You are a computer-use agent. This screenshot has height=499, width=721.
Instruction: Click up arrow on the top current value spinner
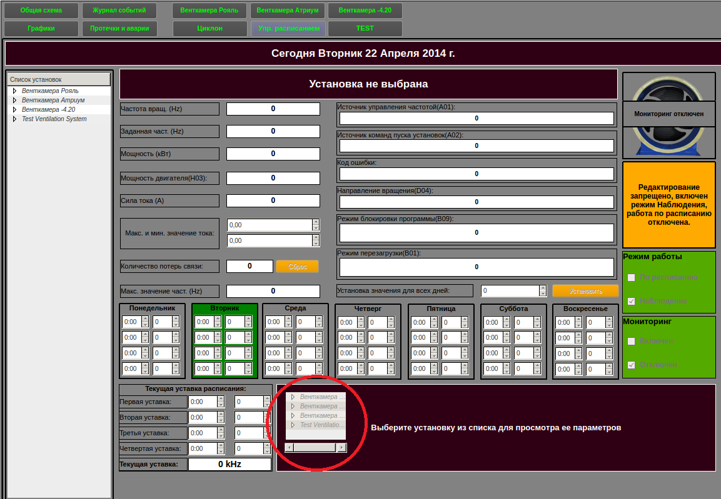[316, 222]
